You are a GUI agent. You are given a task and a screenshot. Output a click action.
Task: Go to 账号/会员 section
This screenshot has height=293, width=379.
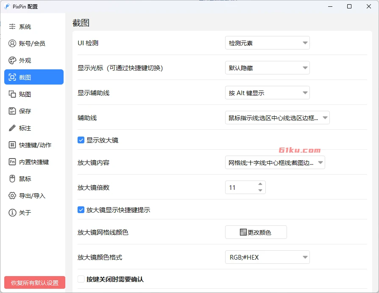pyautogui.click(x=34, y=44)
